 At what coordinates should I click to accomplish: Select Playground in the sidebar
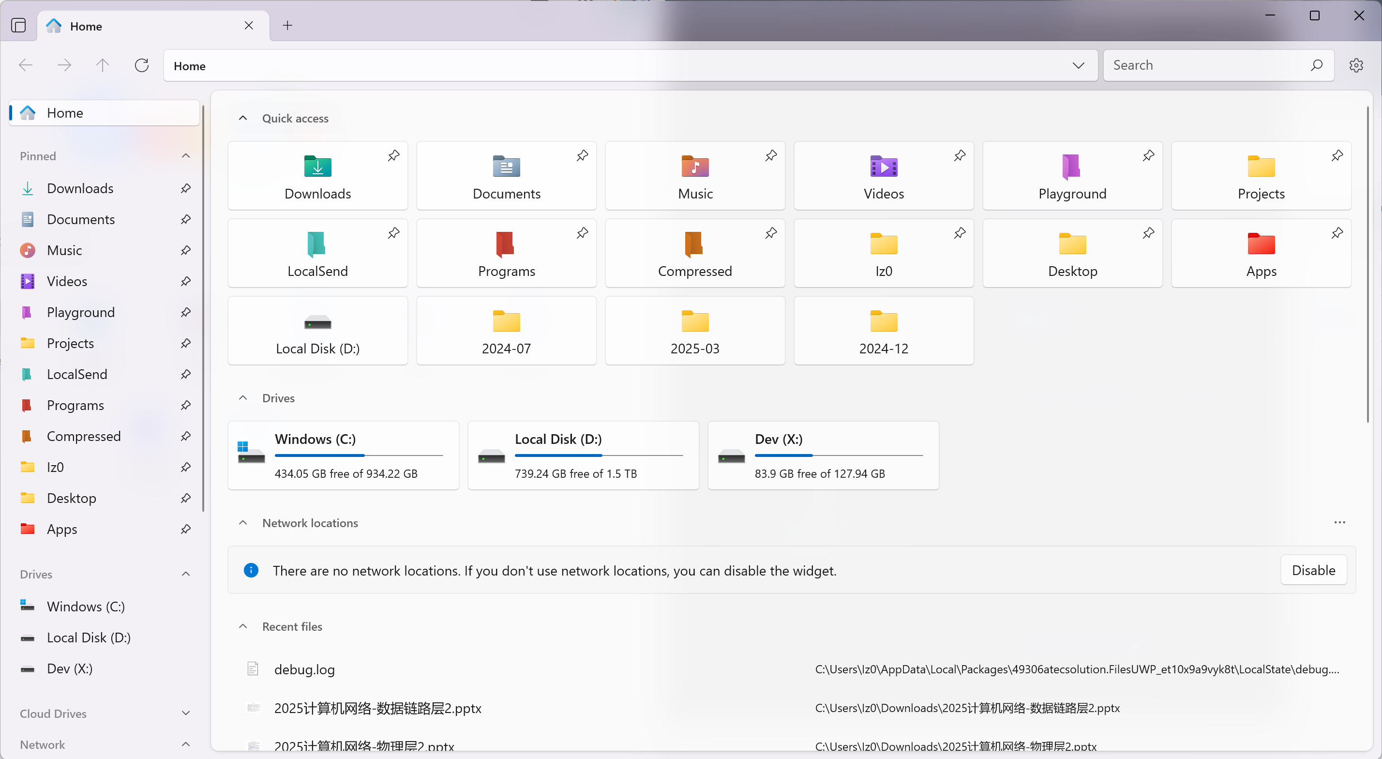[x=80, y=312]
